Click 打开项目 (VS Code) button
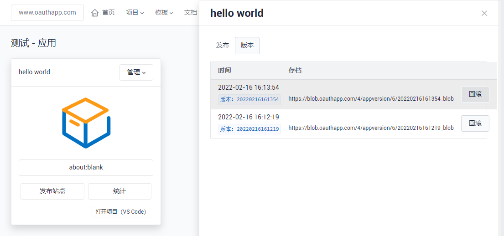Image resolution: width=504 pixels, height=236 pixels. coord(122,212)
